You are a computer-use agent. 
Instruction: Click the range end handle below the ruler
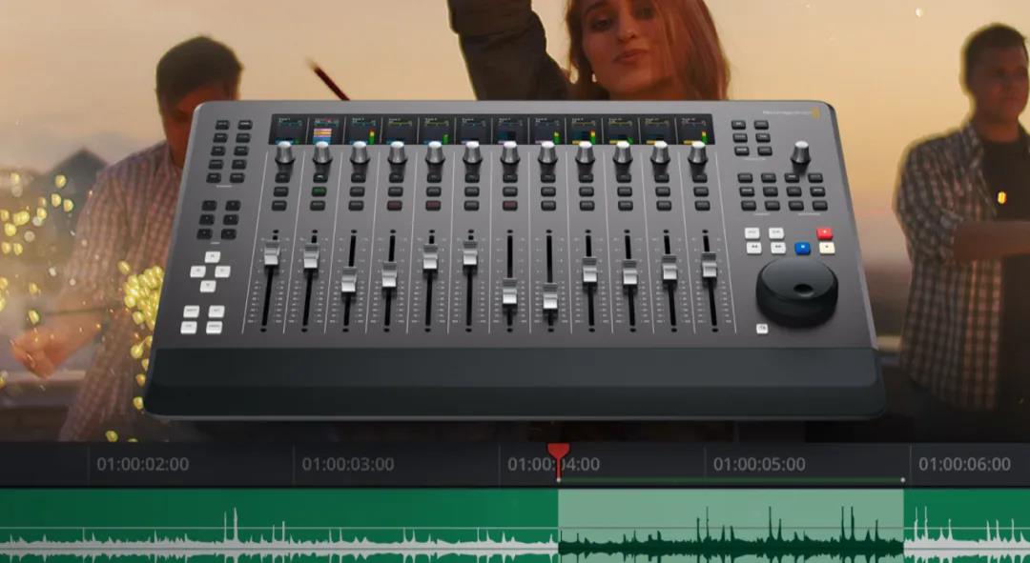click(x=903, y=480)
